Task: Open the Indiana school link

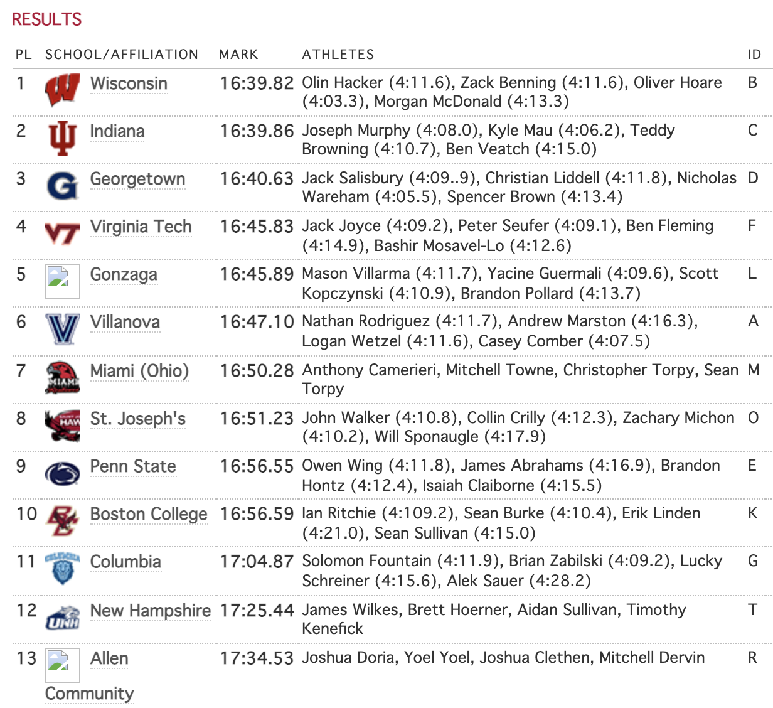Action: coord(117,131)
